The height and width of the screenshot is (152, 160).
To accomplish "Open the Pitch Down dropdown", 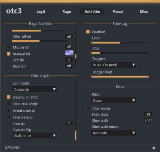I will [114, 101].
